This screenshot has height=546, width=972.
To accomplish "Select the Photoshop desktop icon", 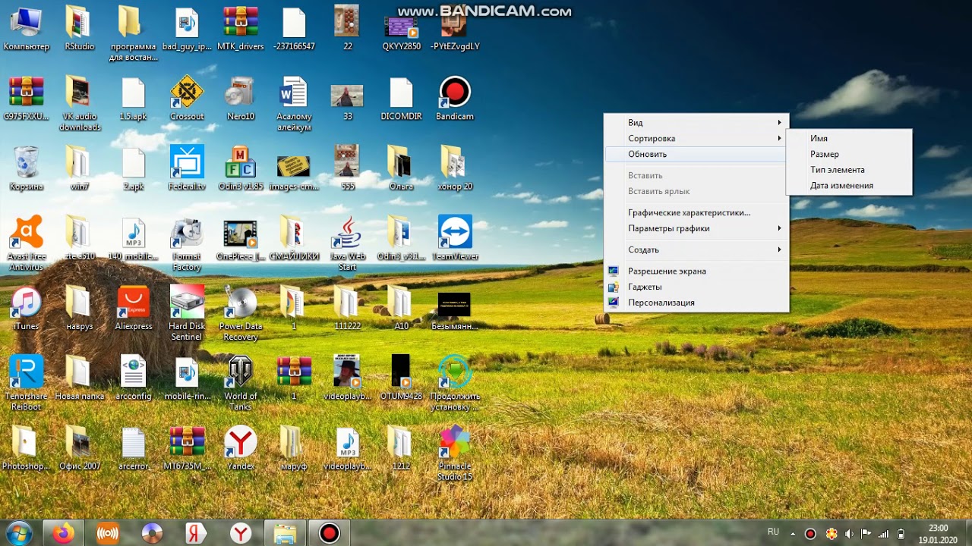I will point(26,447).
